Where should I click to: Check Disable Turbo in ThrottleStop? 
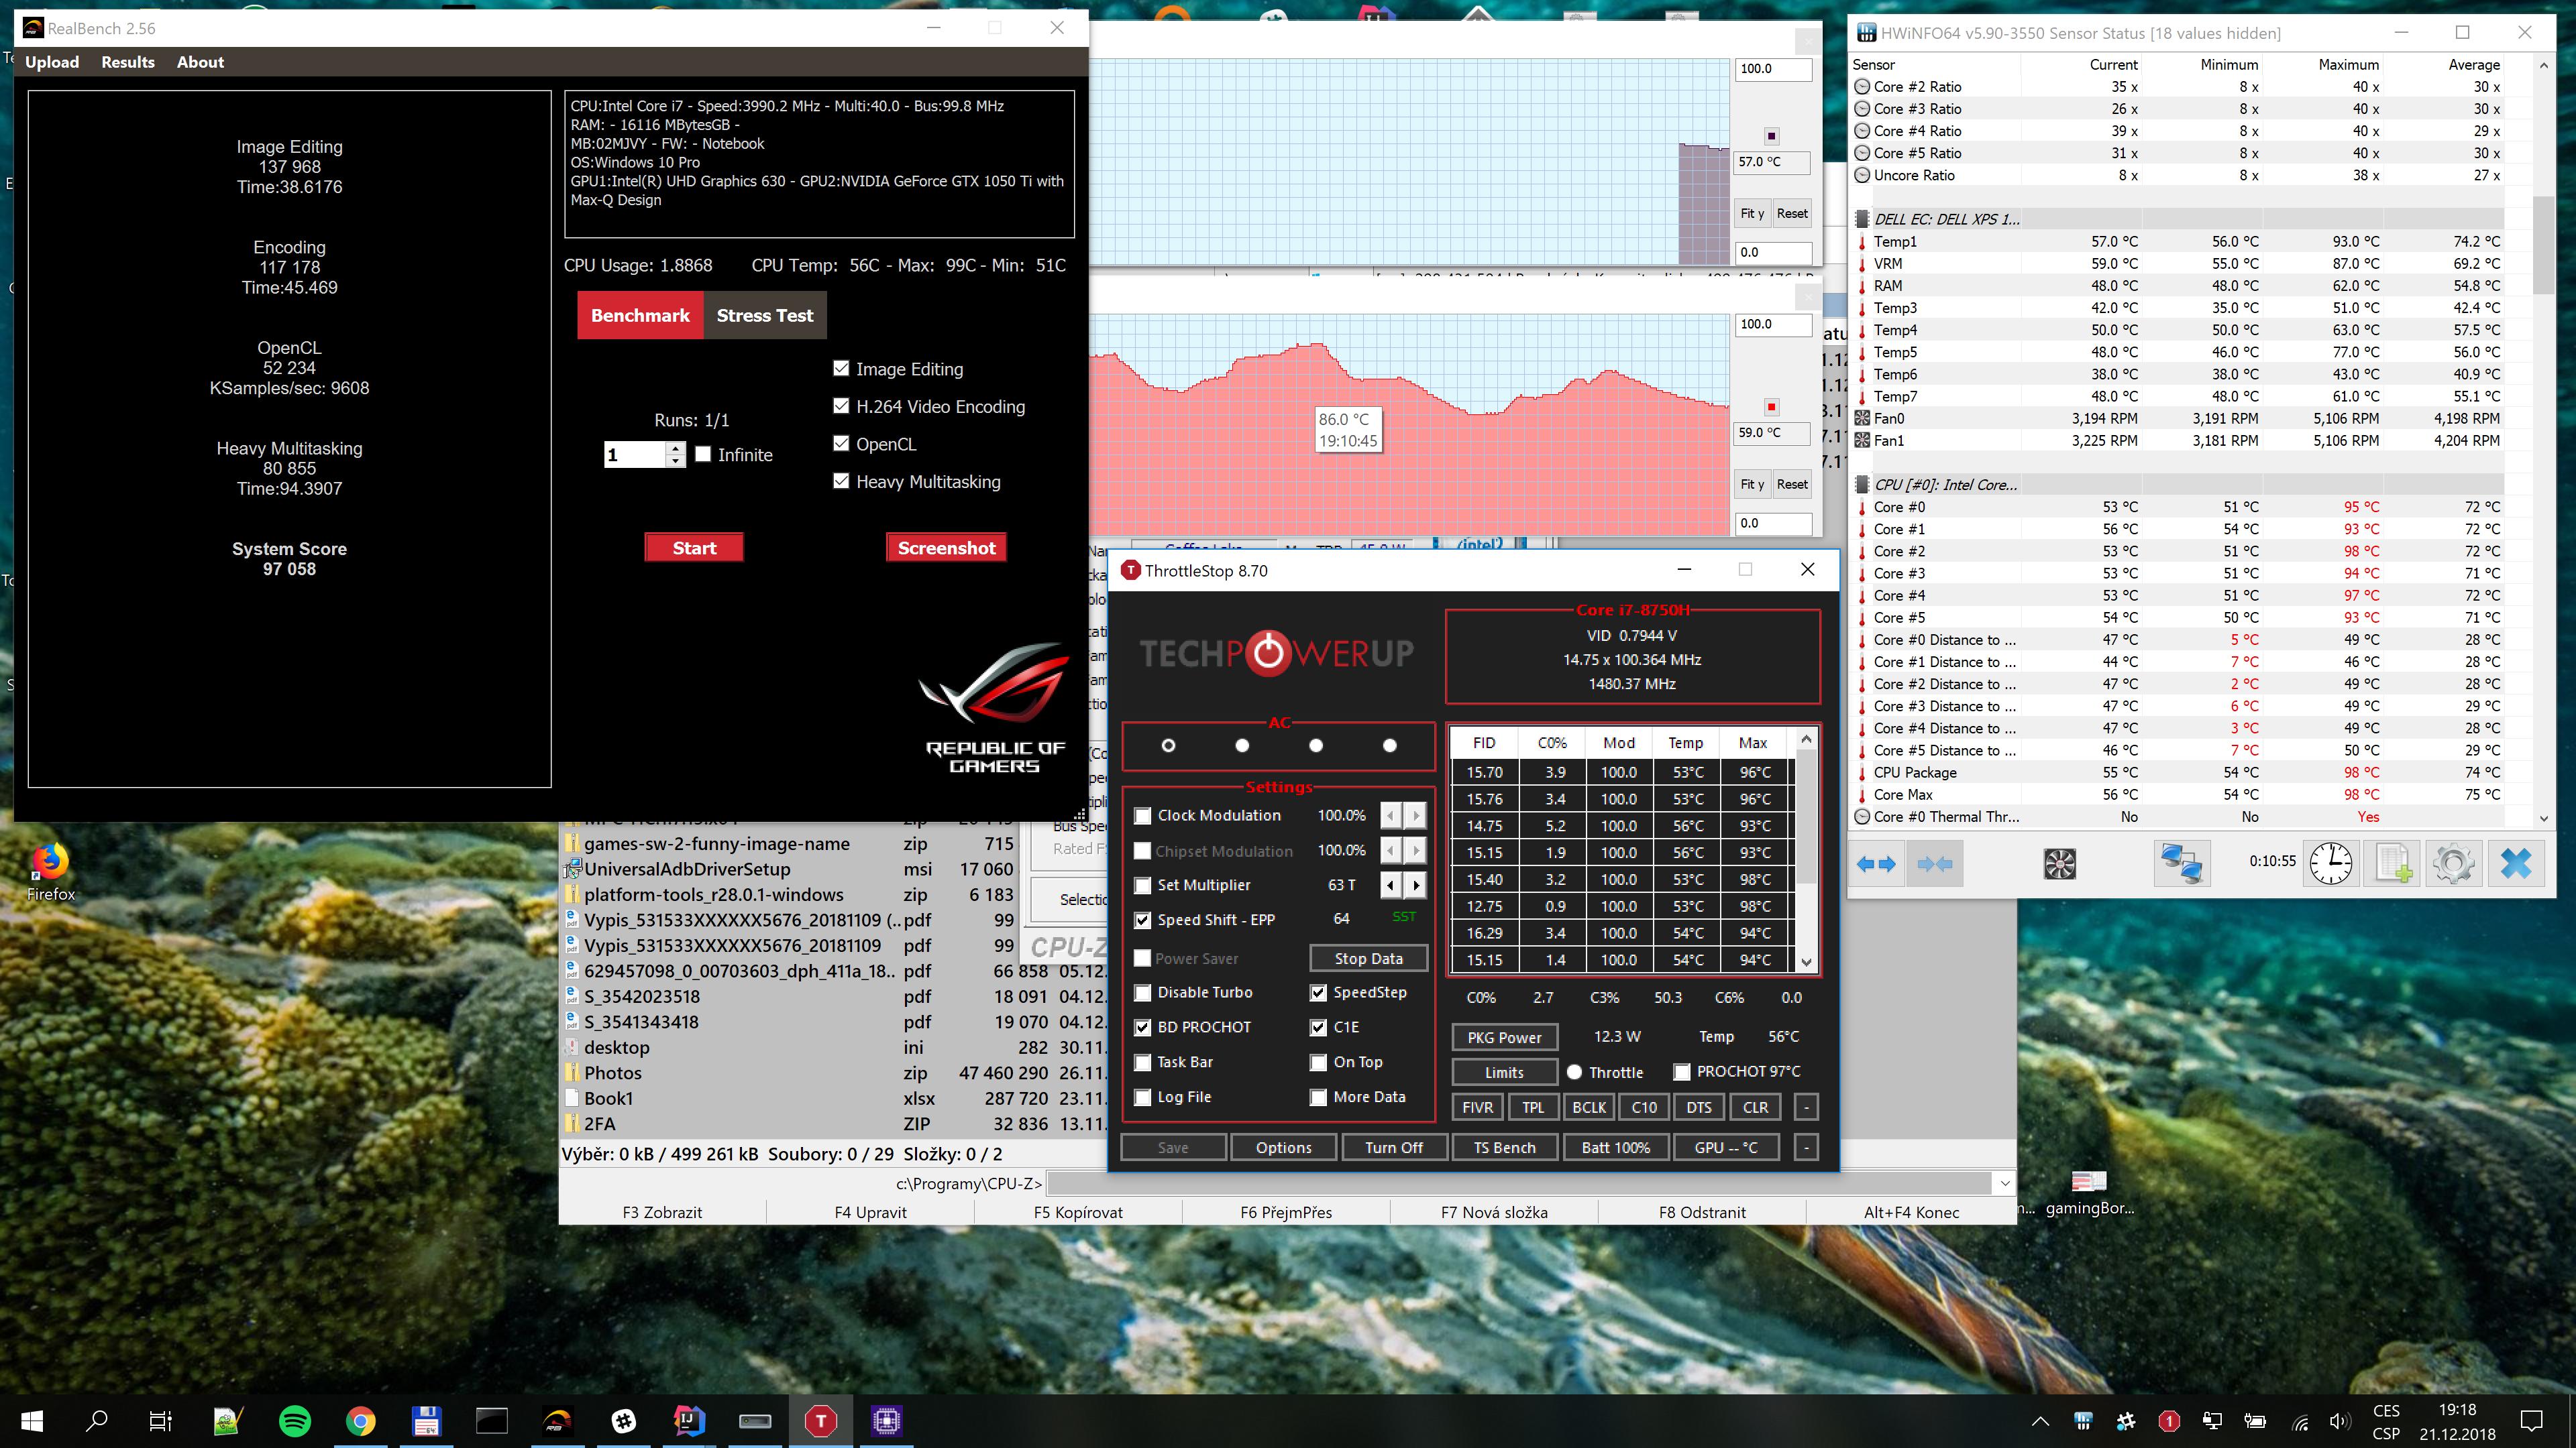(x=1142, y=992)
